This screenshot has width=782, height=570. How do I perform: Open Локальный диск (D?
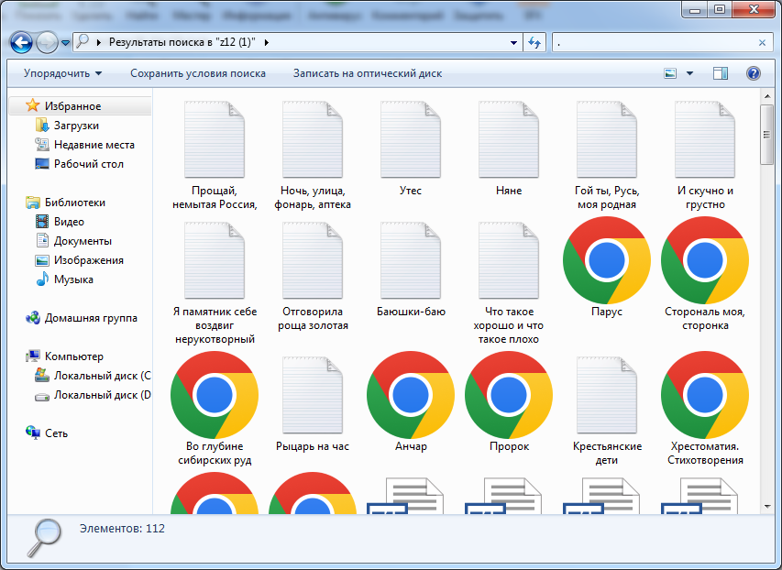pos(103,395)
